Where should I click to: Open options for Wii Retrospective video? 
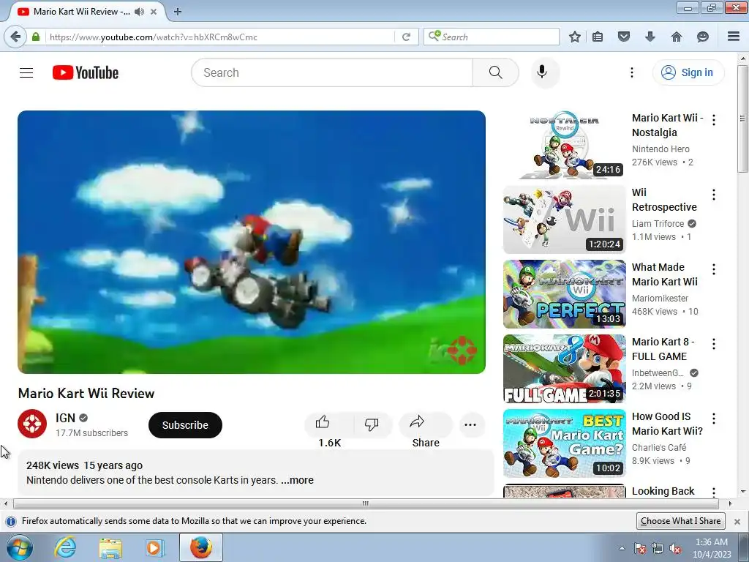coord(714,195)
